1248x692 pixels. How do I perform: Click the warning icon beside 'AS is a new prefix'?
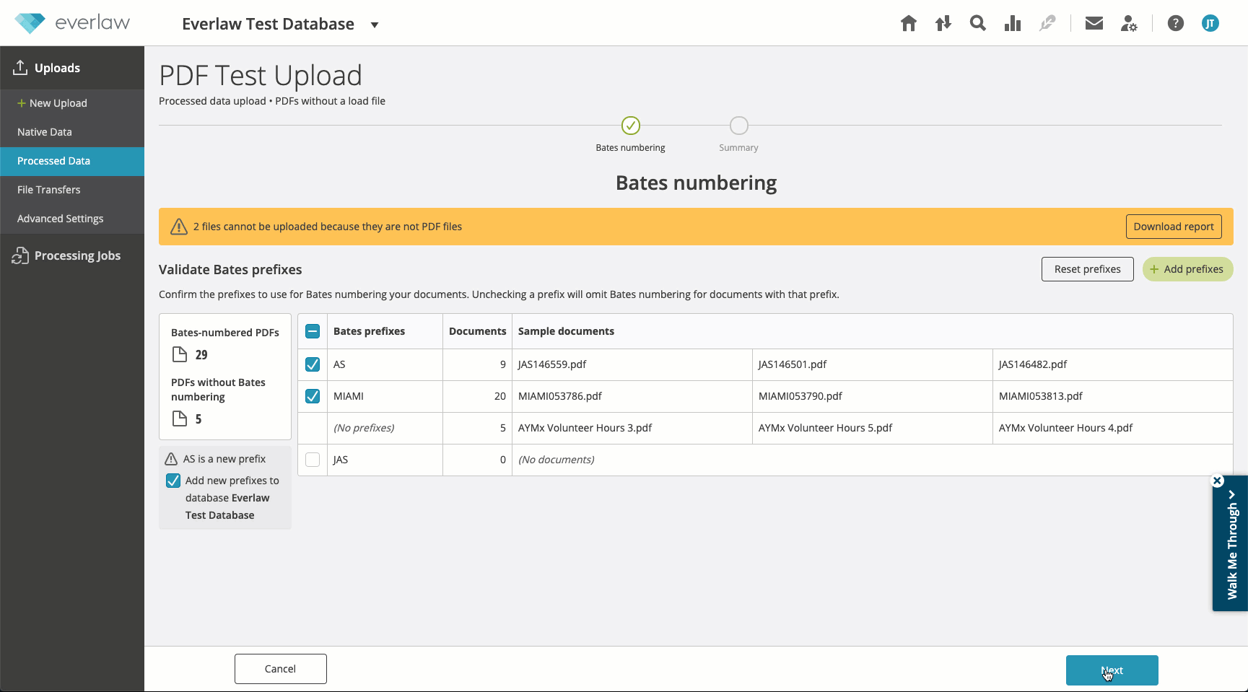[171, 459]
